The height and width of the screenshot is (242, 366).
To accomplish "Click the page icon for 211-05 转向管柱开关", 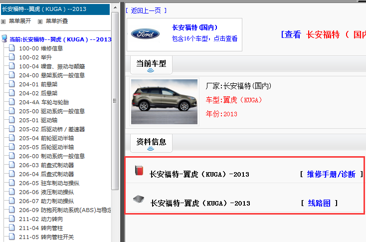I will 12,237.
